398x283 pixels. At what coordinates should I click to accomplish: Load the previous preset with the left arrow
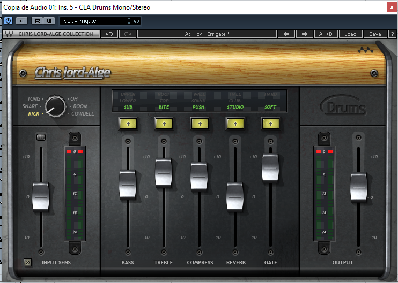tap(286, 34)
